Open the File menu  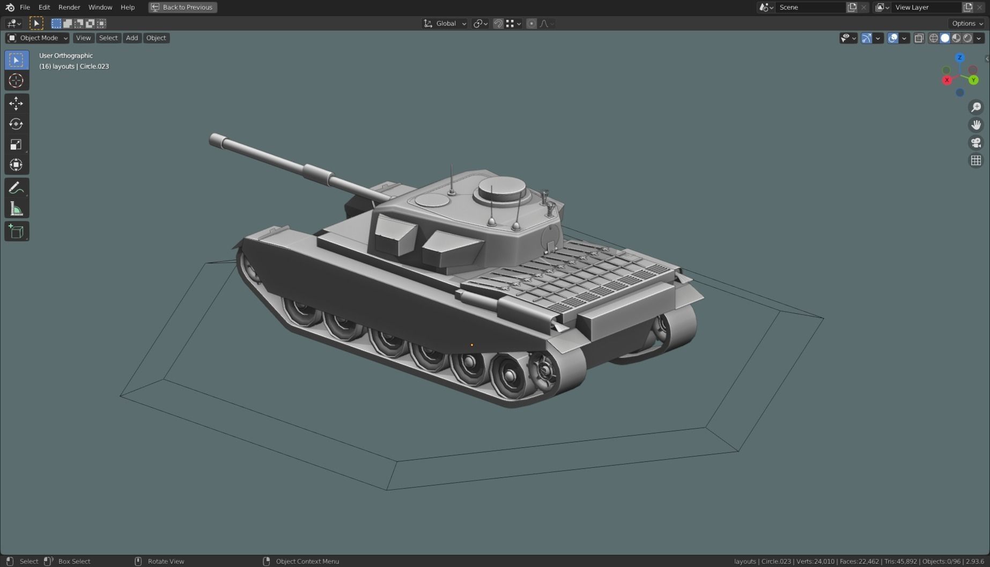click(25, 7)
